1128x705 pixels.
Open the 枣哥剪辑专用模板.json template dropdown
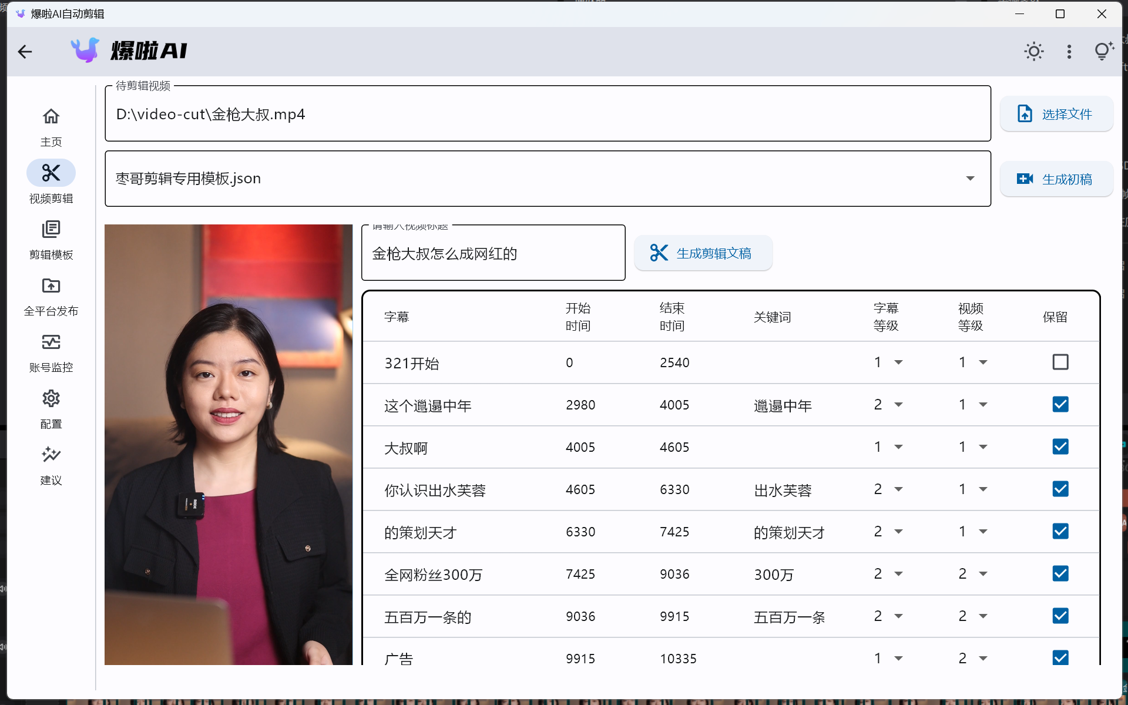[548, 179]
